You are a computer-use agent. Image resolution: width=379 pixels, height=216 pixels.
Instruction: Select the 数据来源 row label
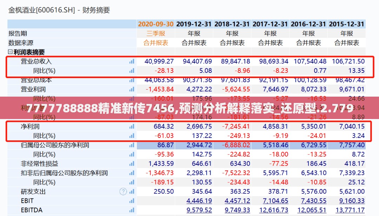pos(21,43)
